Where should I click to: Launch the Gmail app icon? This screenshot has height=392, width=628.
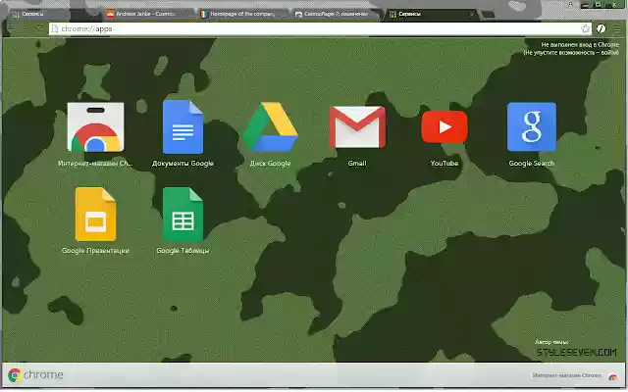pyautogui.click(x=357, y=127)
